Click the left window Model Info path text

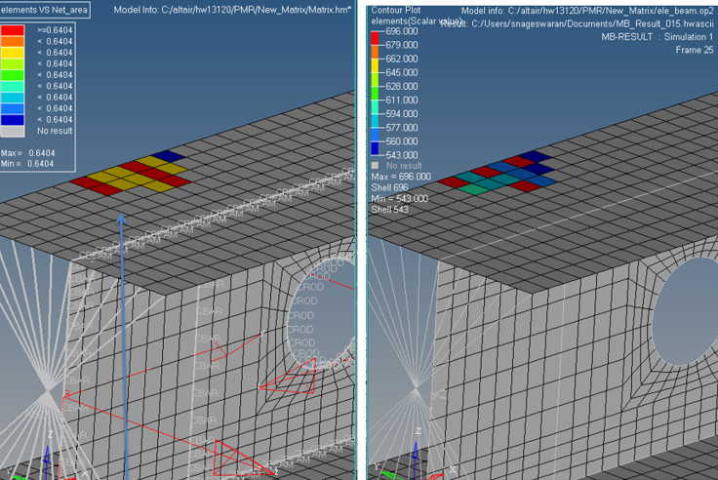pos(232,10)
